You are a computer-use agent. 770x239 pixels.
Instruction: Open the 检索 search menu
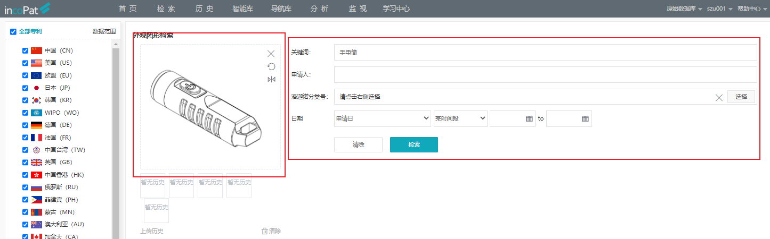pos(166,8)
